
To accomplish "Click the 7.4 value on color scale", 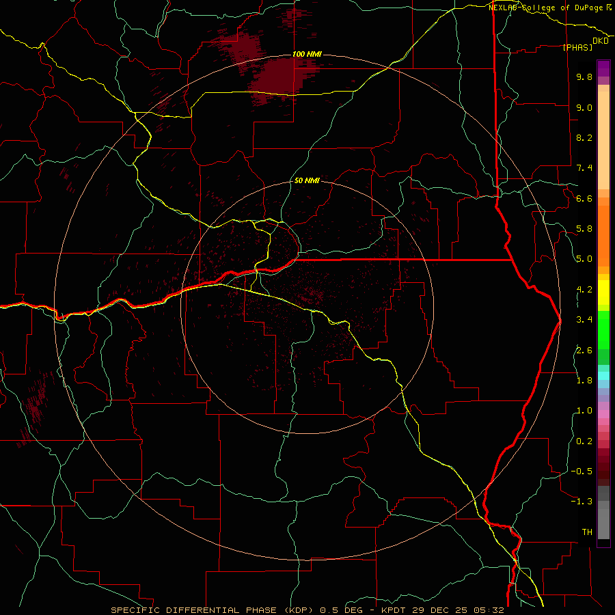I will click(x=584, y=168).
